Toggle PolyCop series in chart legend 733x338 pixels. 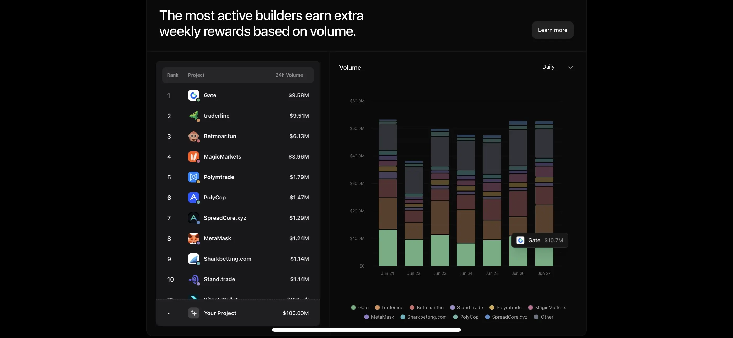[466, 317]
